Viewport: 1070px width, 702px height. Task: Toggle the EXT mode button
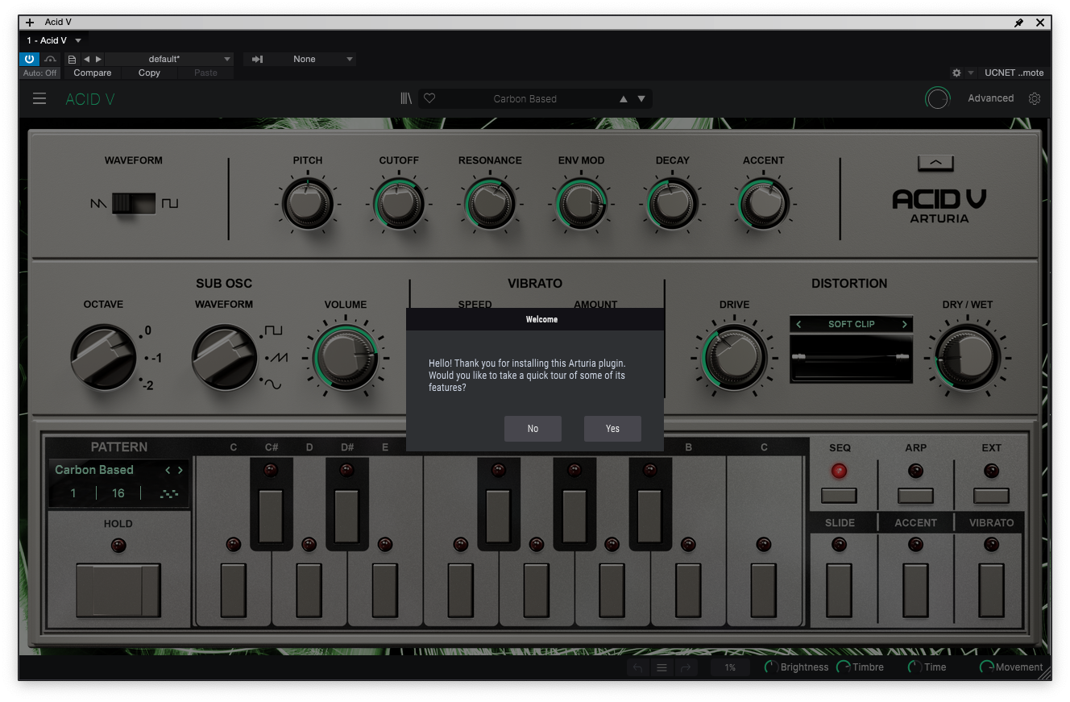click(x=991, y=496)
